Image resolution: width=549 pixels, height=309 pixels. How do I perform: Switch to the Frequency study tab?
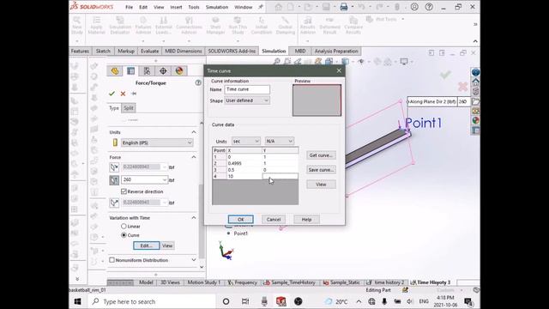(243, 282)
